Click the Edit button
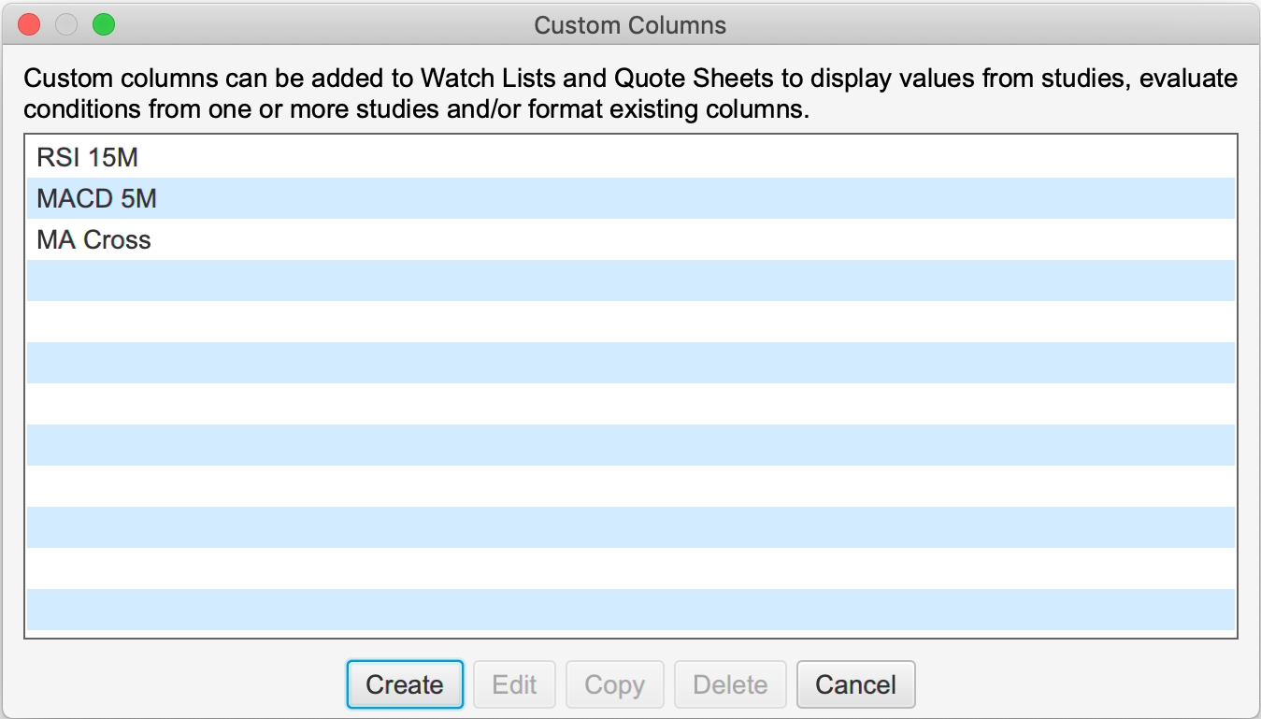The image size is (1261, 719). pyautogui.click(x=514, y=684)
